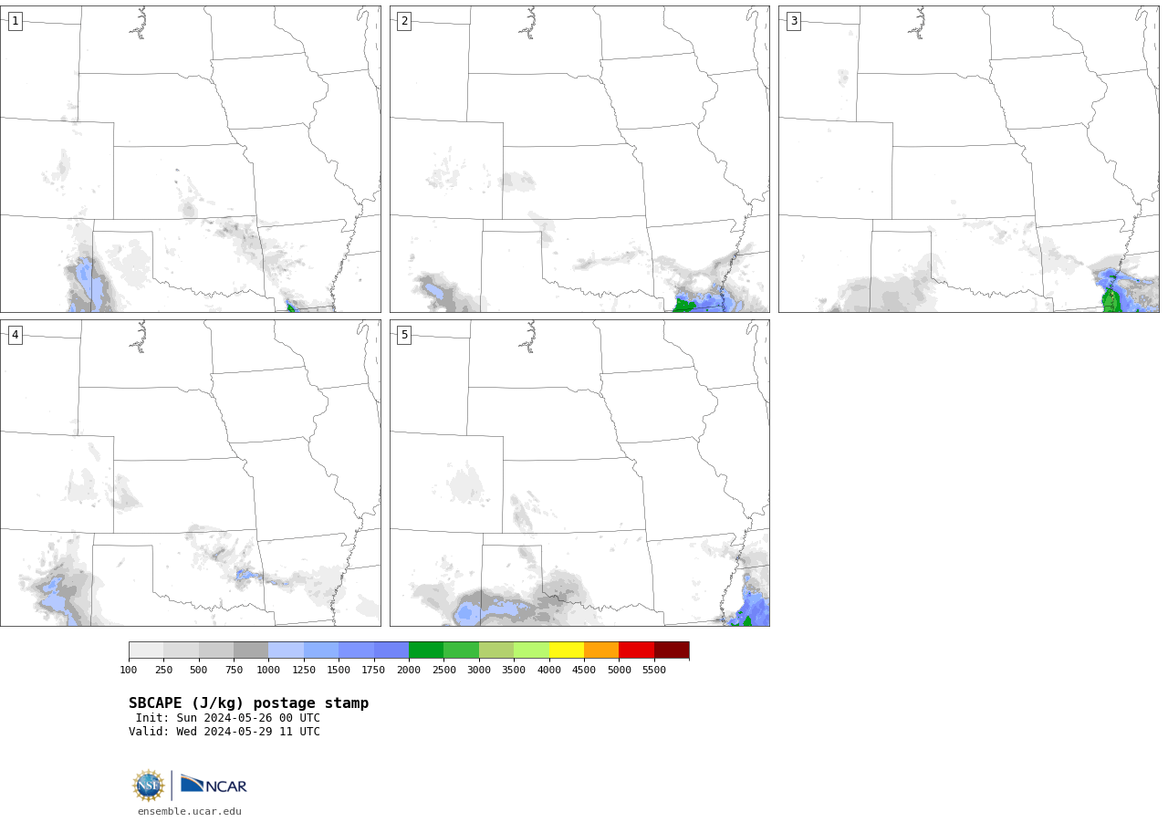Open ensemble member 5 CAPE map

coord(579,473)
